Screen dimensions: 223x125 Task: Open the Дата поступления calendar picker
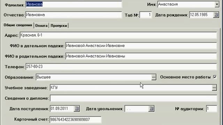tap(77, 109)
